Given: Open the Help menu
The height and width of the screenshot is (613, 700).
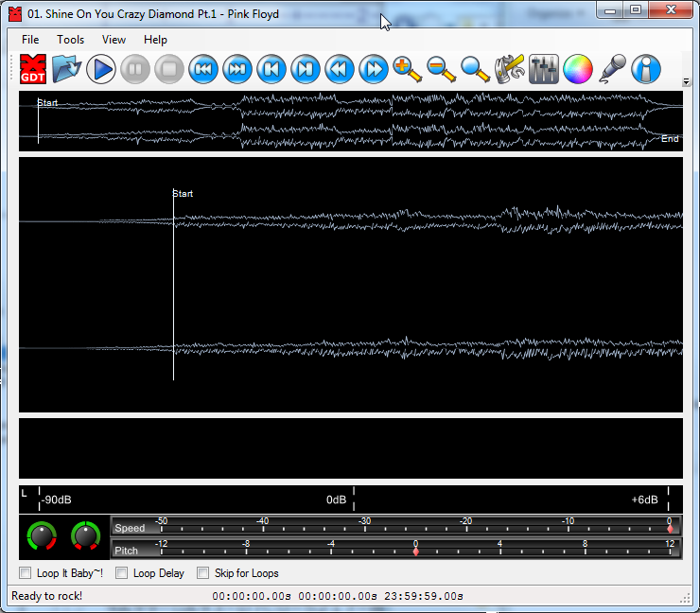Looking at the screenshot, I should pos(155,40).
